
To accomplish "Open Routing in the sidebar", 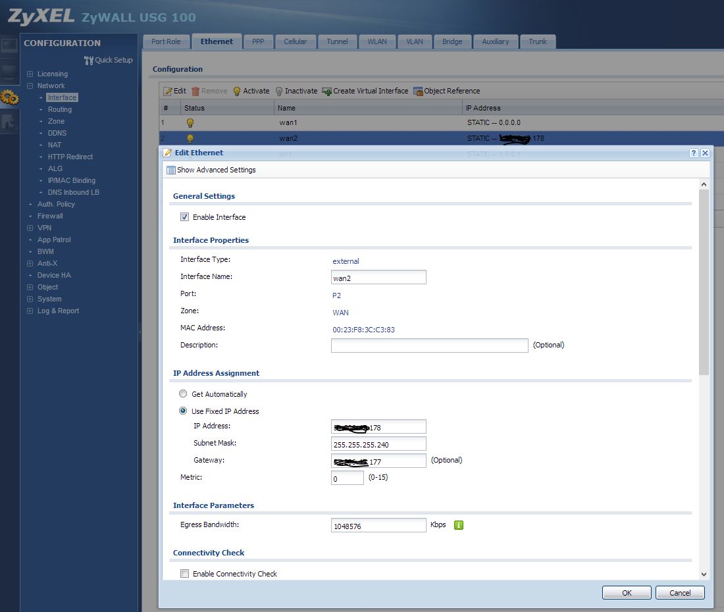I will coord(60,109).
